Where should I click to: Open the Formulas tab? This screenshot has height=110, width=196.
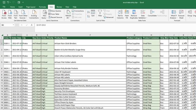(42, 7)
